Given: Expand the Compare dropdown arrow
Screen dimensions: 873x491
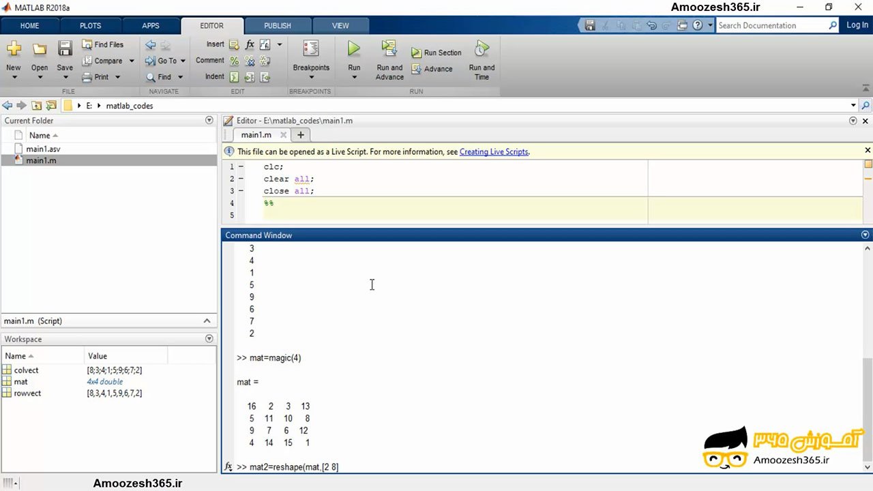Looking at the screenshot, I should coord(132,61).
